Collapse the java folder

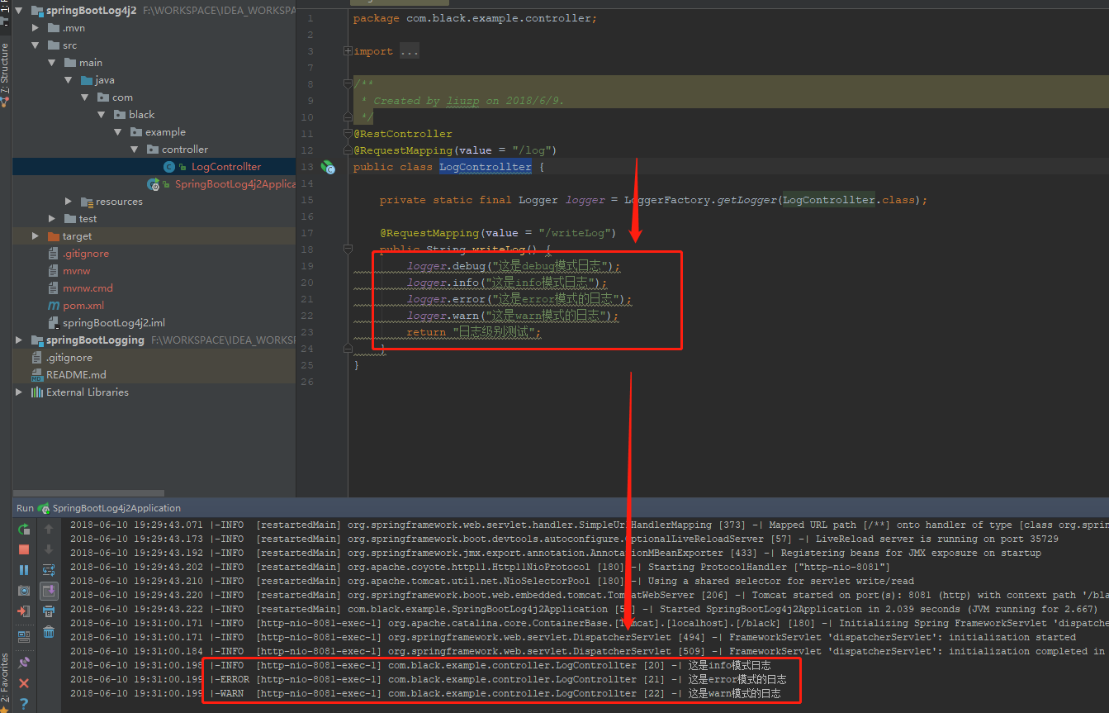coord(69,80)
